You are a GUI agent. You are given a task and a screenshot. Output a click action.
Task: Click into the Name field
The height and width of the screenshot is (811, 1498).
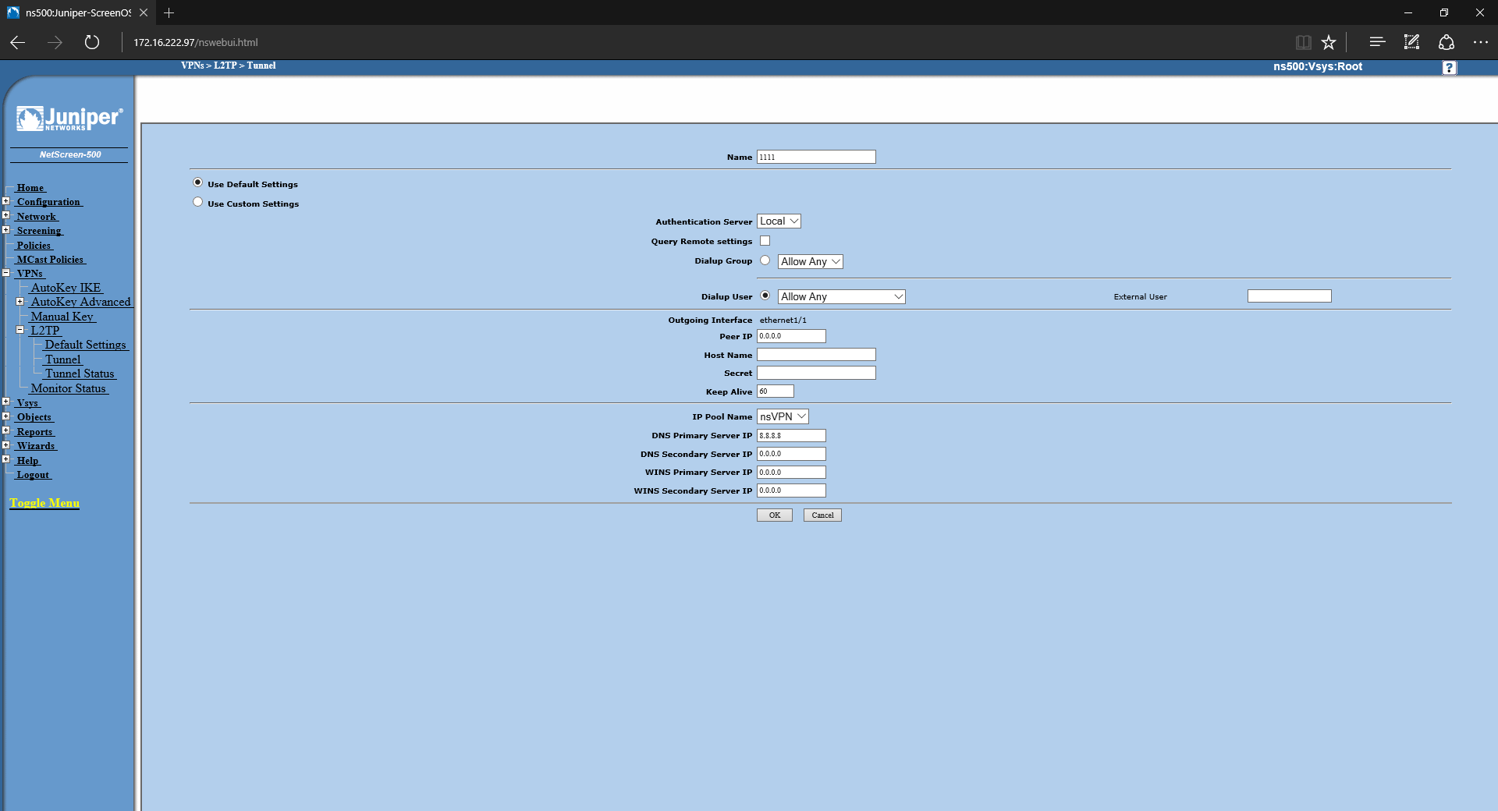[816, 157]
